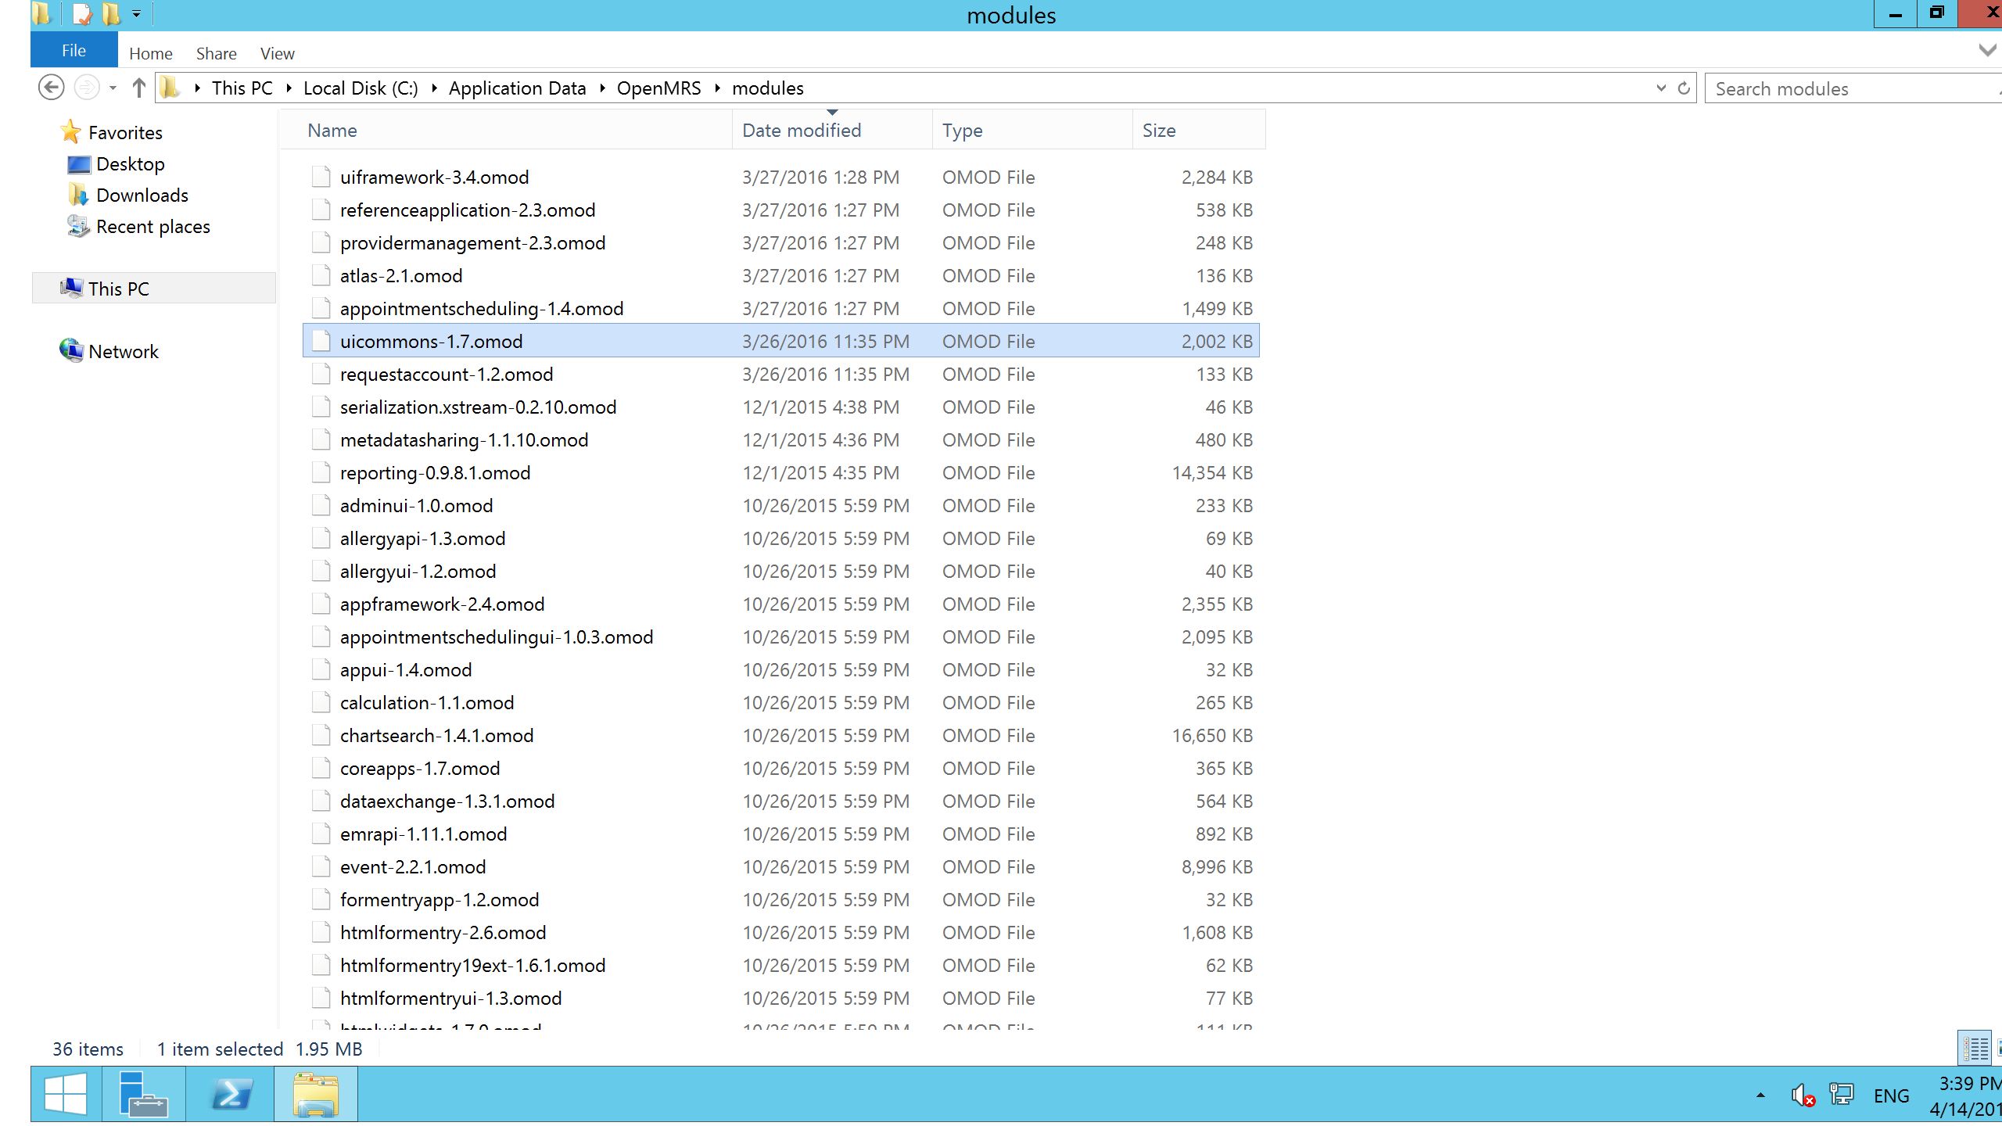Click the Windows Start button

tap(66, 1095)
